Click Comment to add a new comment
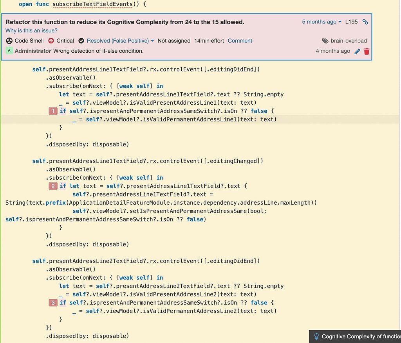The height and width of the screenshot is (343, 401). pos(240,41)
